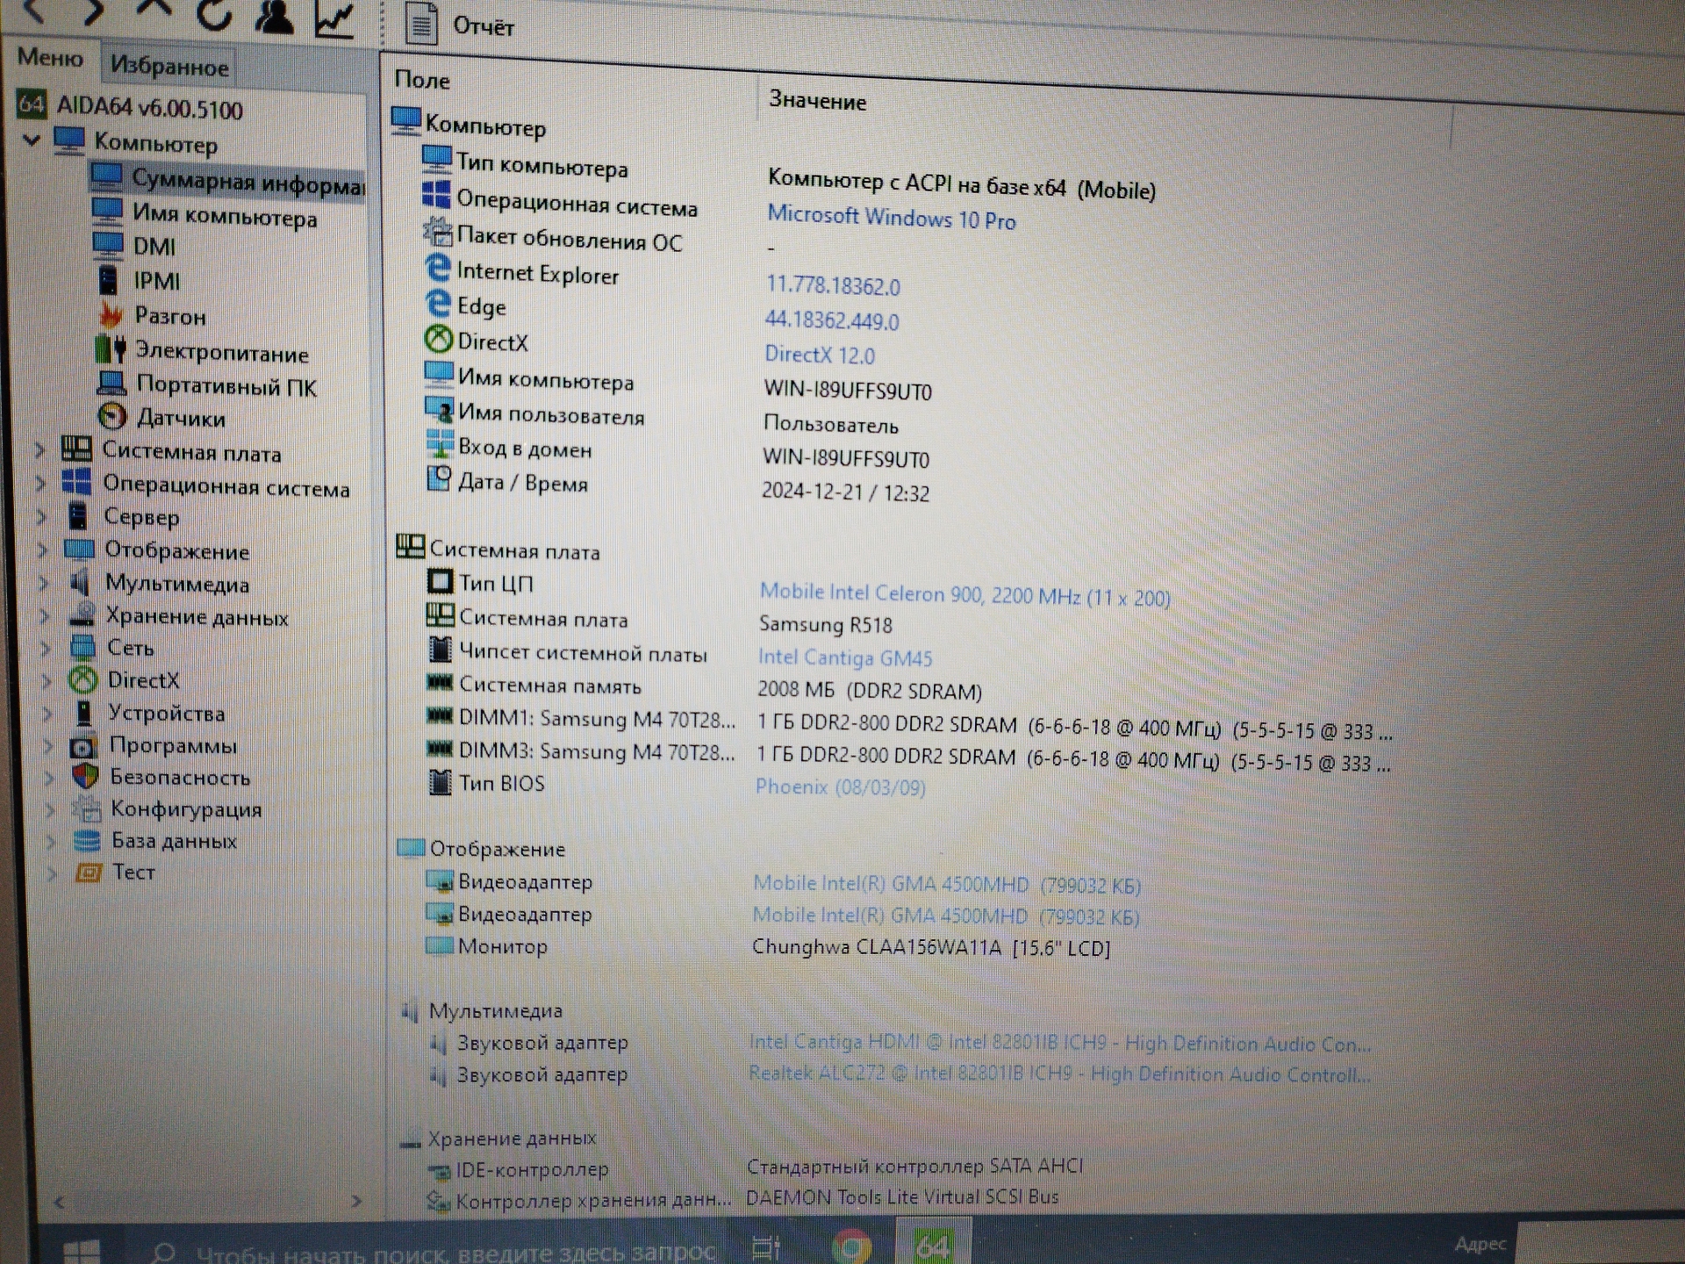Select Устройства icon in tree
The width and height of the screenshot is (1685, 1264).
pos(84,713)
